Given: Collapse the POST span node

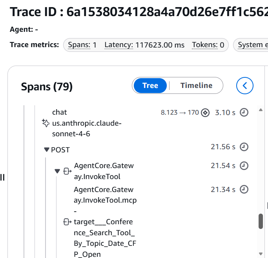Looking at the screenshot, I should click(46, 150).
